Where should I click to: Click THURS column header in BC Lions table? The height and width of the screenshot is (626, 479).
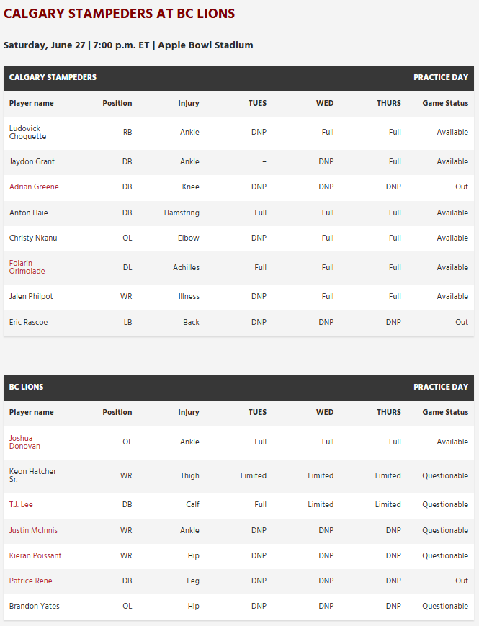[x=389, y=412]
